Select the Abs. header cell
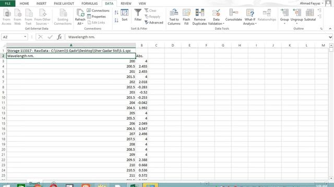This screenshot has height=187, width=334. click(141, 56)
